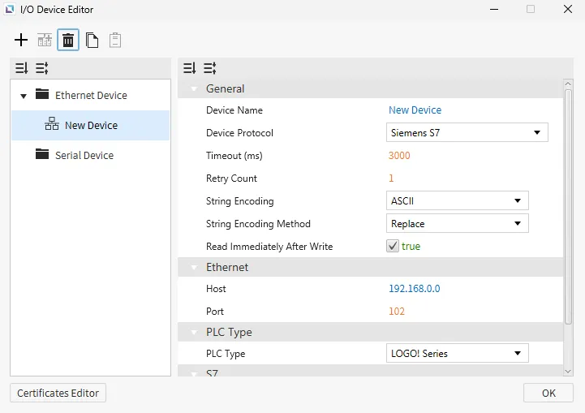Click the first sort icon above device tree

[x=21, y=68]
